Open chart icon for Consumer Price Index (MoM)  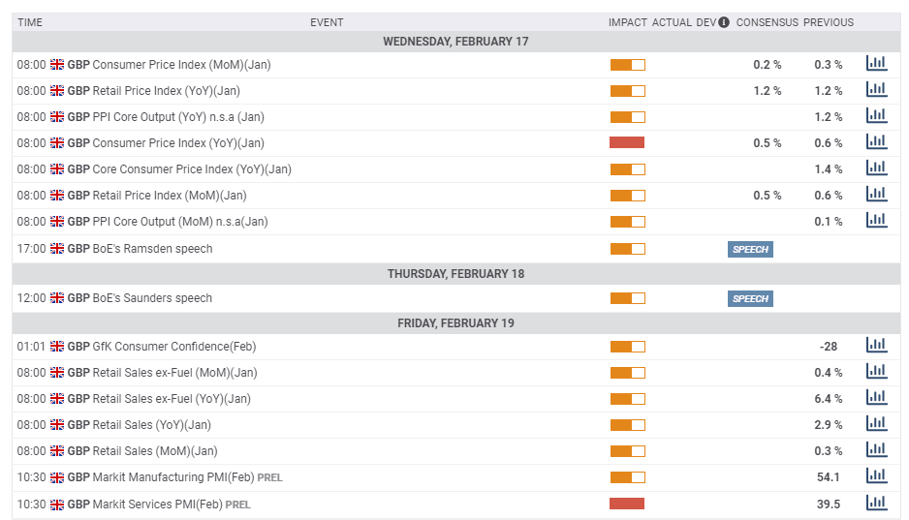876,64
